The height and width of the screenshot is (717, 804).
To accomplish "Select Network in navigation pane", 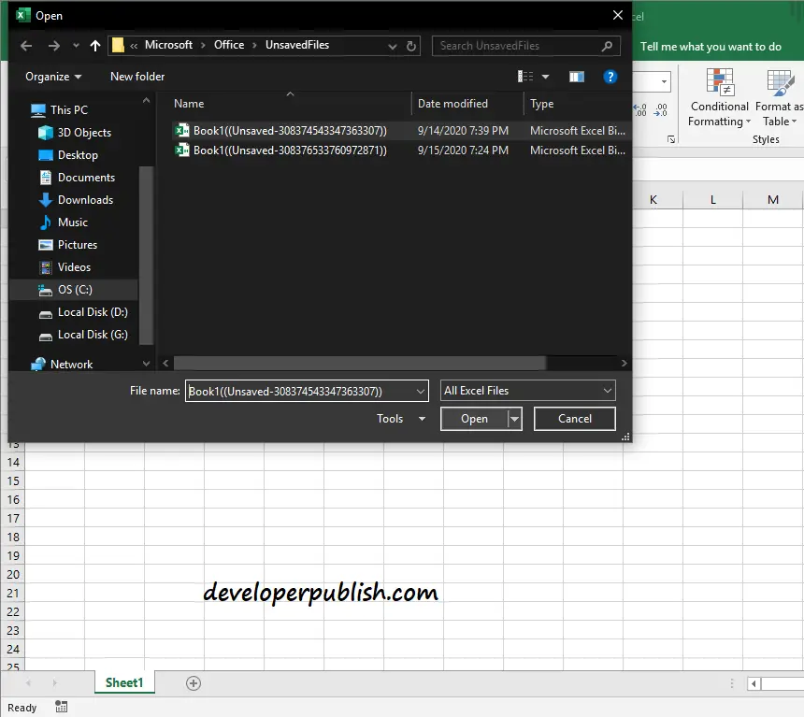I will point(71,365).
